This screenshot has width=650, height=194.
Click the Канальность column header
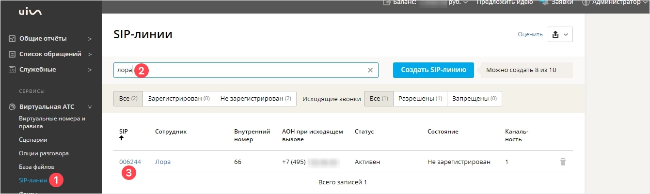click(517, 135)
